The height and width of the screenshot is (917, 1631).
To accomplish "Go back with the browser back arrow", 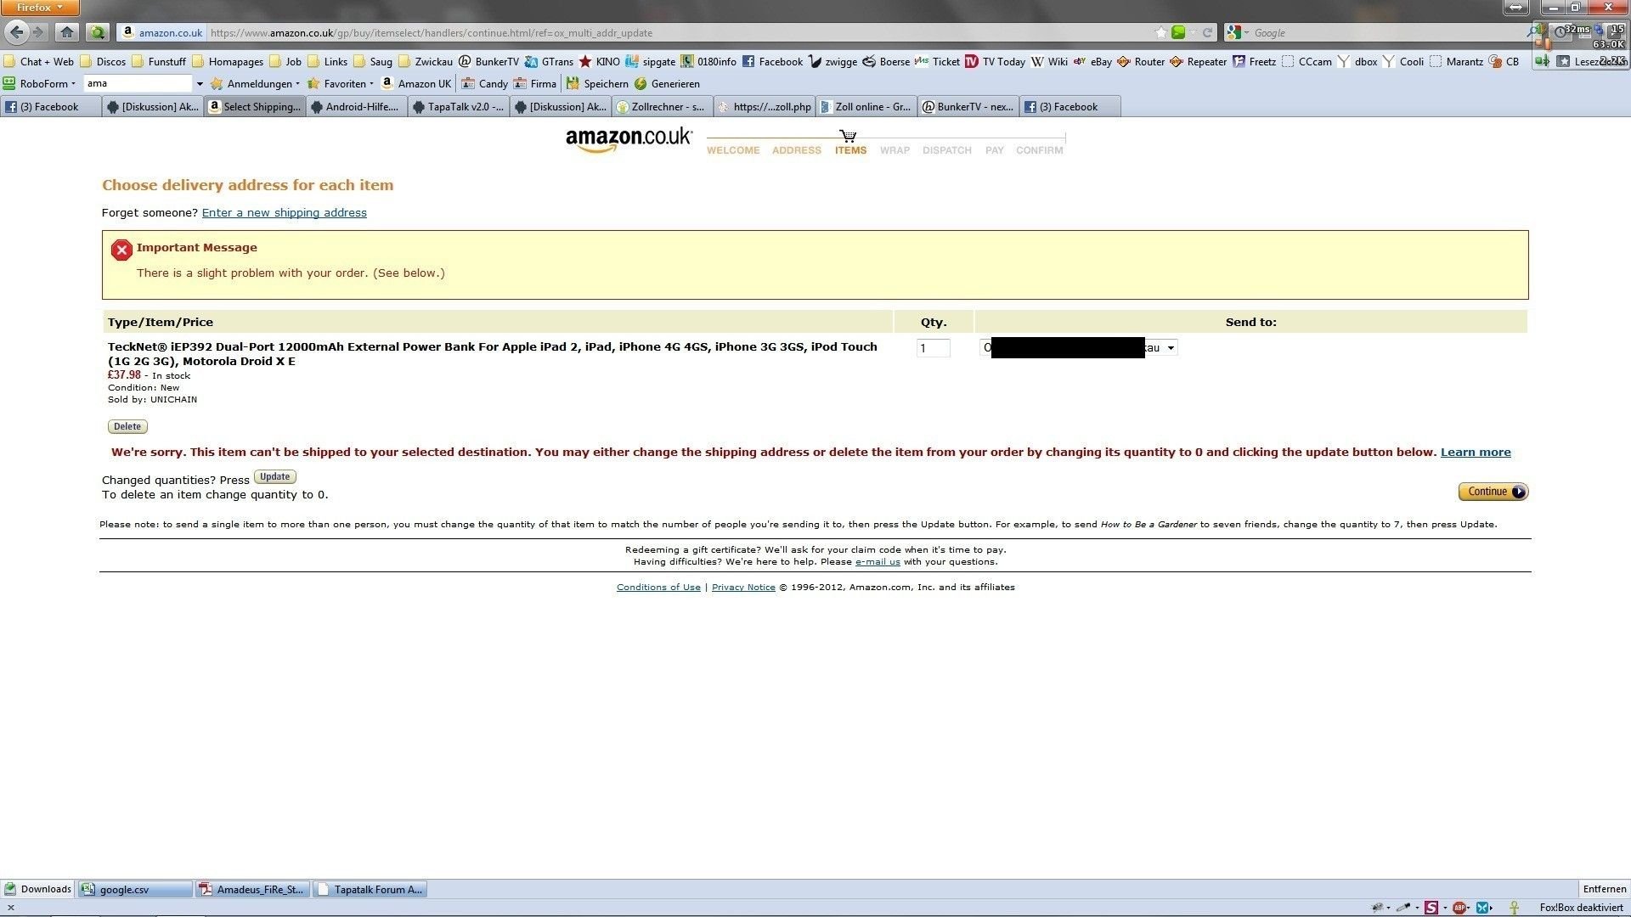I will tap(17, 32).
